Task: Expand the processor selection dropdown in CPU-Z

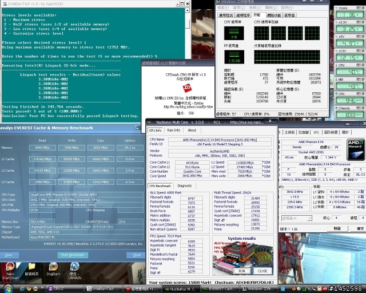Action: 309,218
